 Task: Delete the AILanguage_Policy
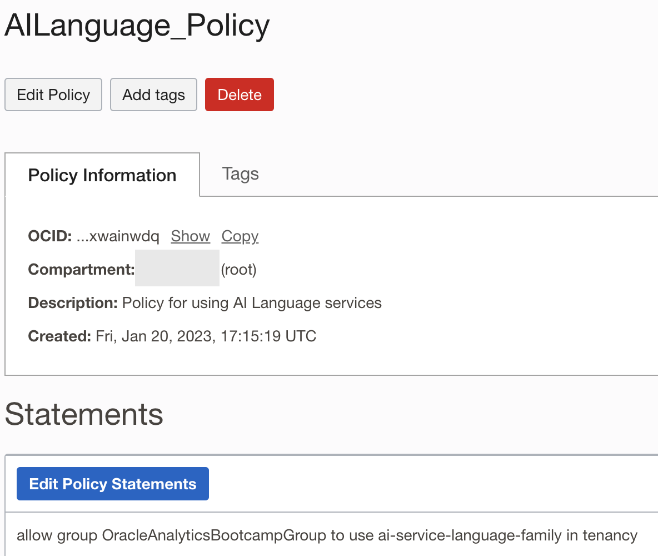coord(239,95)
